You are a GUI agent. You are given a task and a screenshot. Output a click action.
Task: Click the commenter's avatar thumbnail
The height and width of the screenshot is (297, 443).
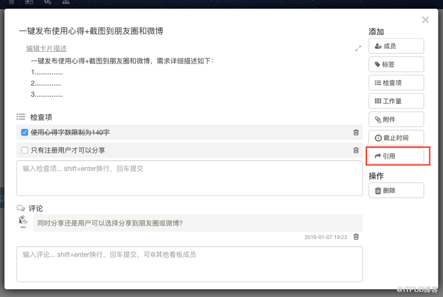click(23, 222)
